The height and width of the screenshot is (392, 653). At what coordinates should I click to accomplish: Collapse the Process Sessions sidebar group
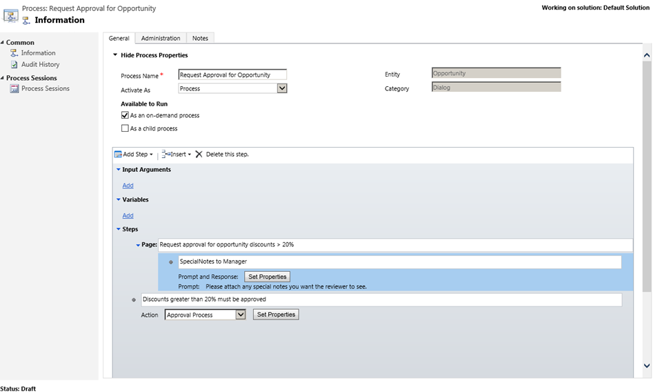click(x=3, y=78)
